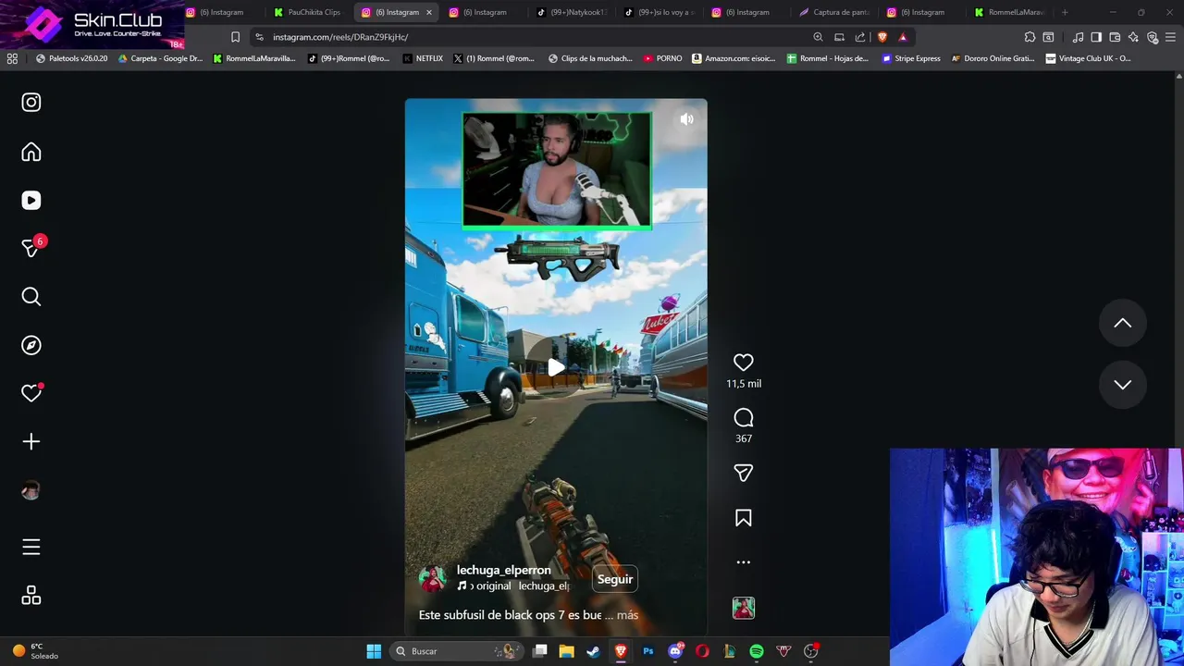1184x666 pixels.
Task: Open the reel's comments bubble icon
Action: (744, 418)
